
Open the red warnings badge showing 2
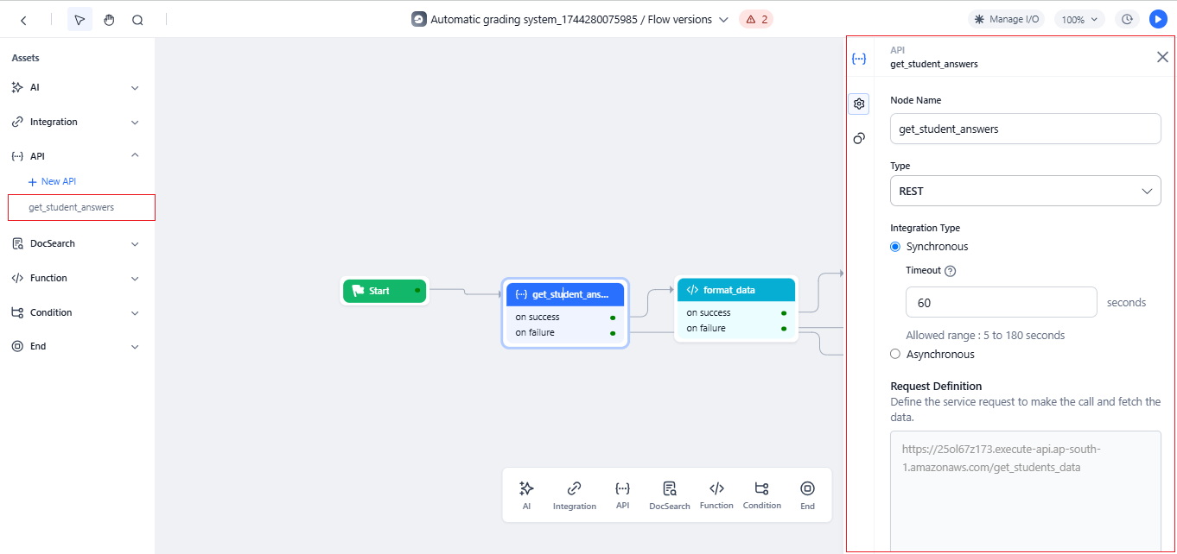coord(756,19)
